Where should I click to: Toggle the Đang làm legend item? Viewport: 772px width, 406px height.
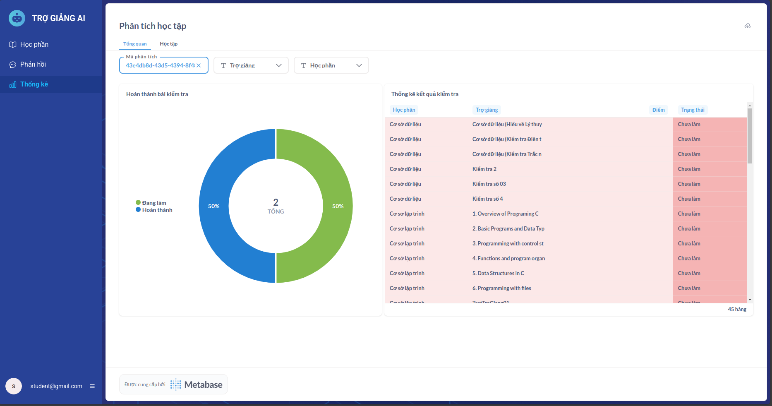coord(151,203)
